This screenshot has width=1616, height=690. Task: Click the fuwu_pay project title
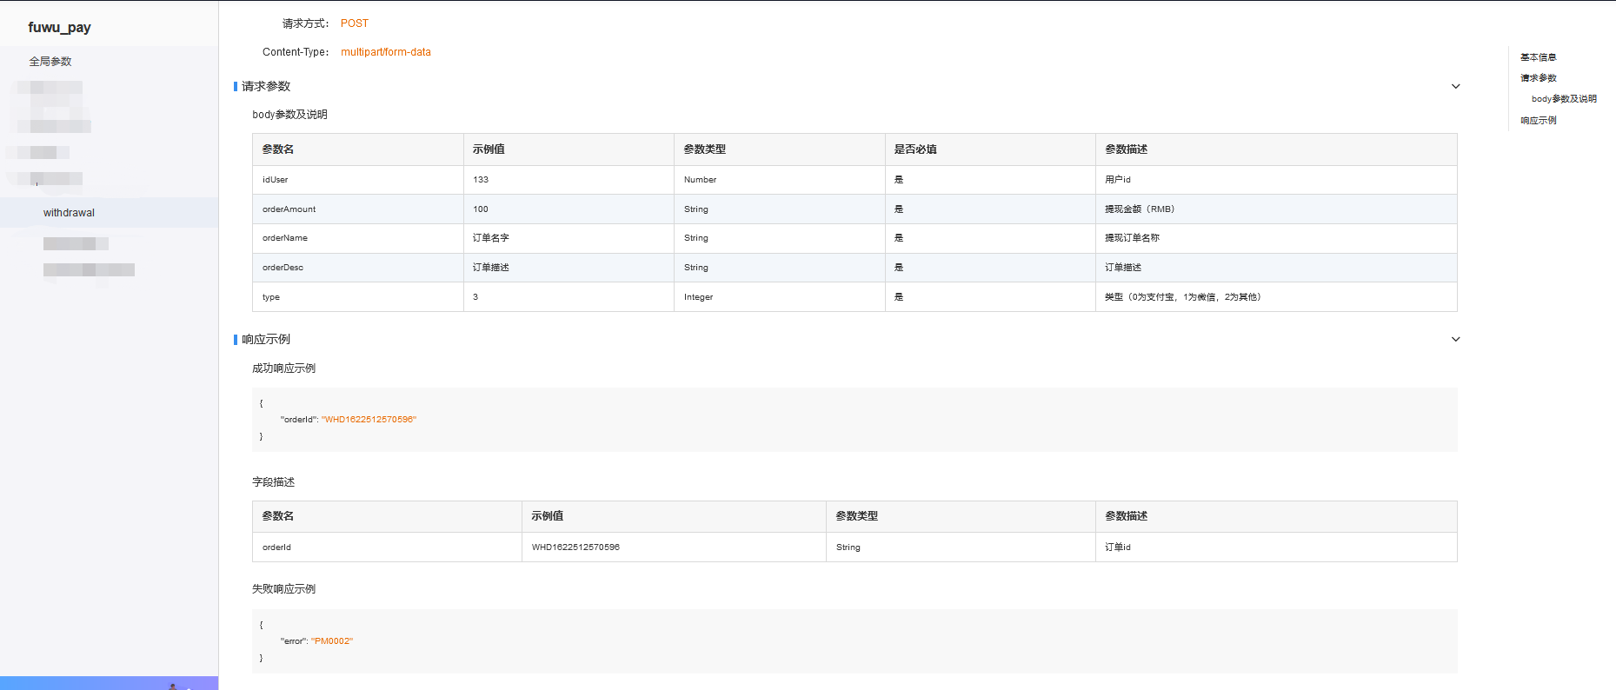59,27
